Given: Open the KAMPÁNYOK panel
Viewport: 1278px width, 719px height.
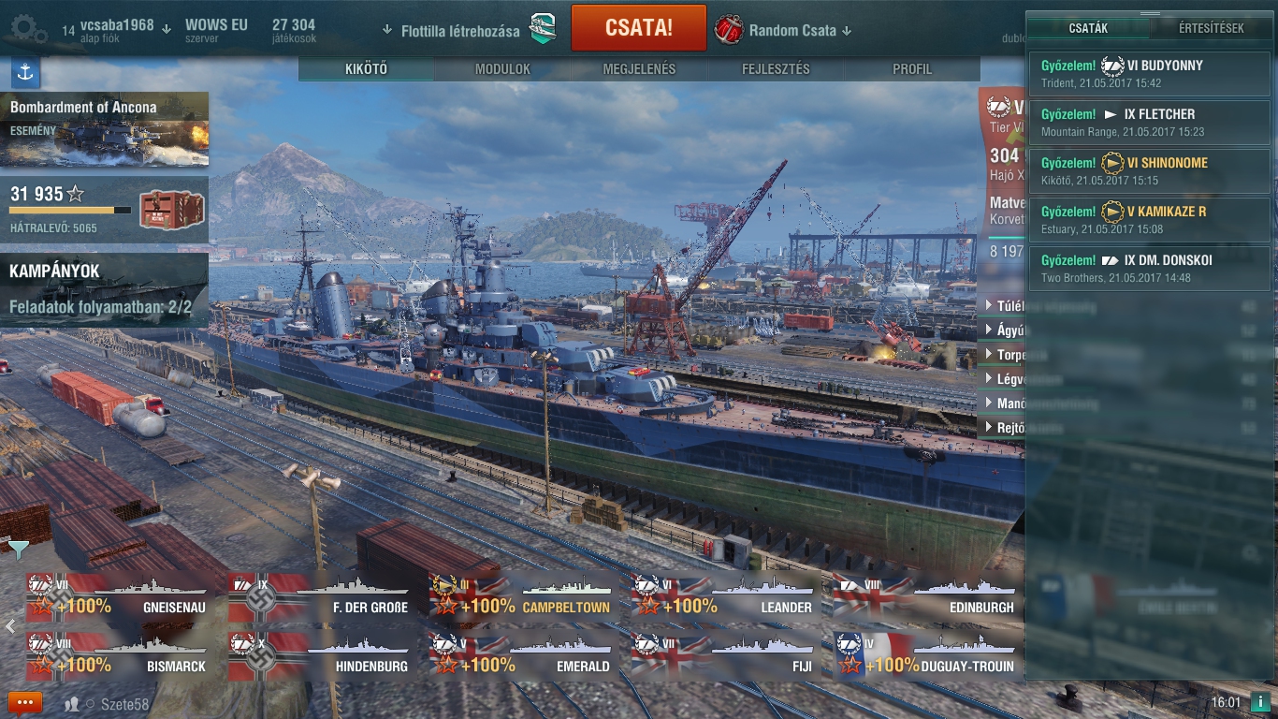Looking at the screenshot, I should click(105, 289).
